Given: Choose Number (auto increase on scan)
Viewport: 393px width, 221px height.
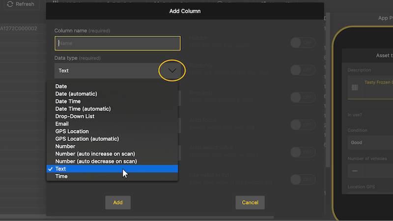Looking at the screenshot, I should (95, 154).
